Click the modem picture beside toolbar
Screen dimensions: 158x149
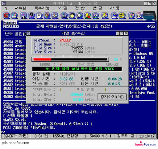click(x=150, y=15)
